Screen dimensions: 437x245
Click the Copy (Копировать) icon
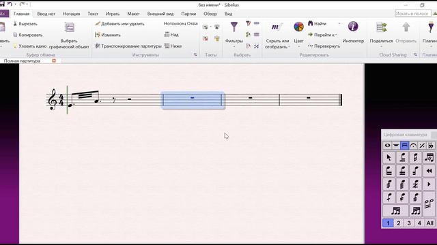point(15,35)
